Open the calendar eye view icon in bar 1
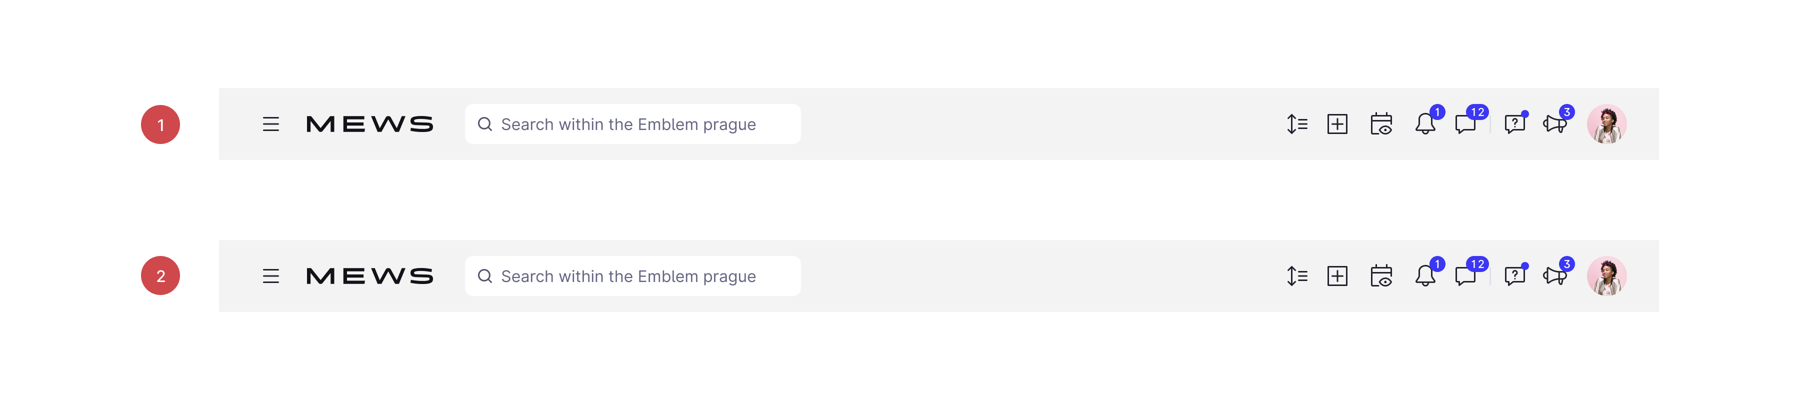This screenshot has width=1800, height=400. (x=1381, y=124)
